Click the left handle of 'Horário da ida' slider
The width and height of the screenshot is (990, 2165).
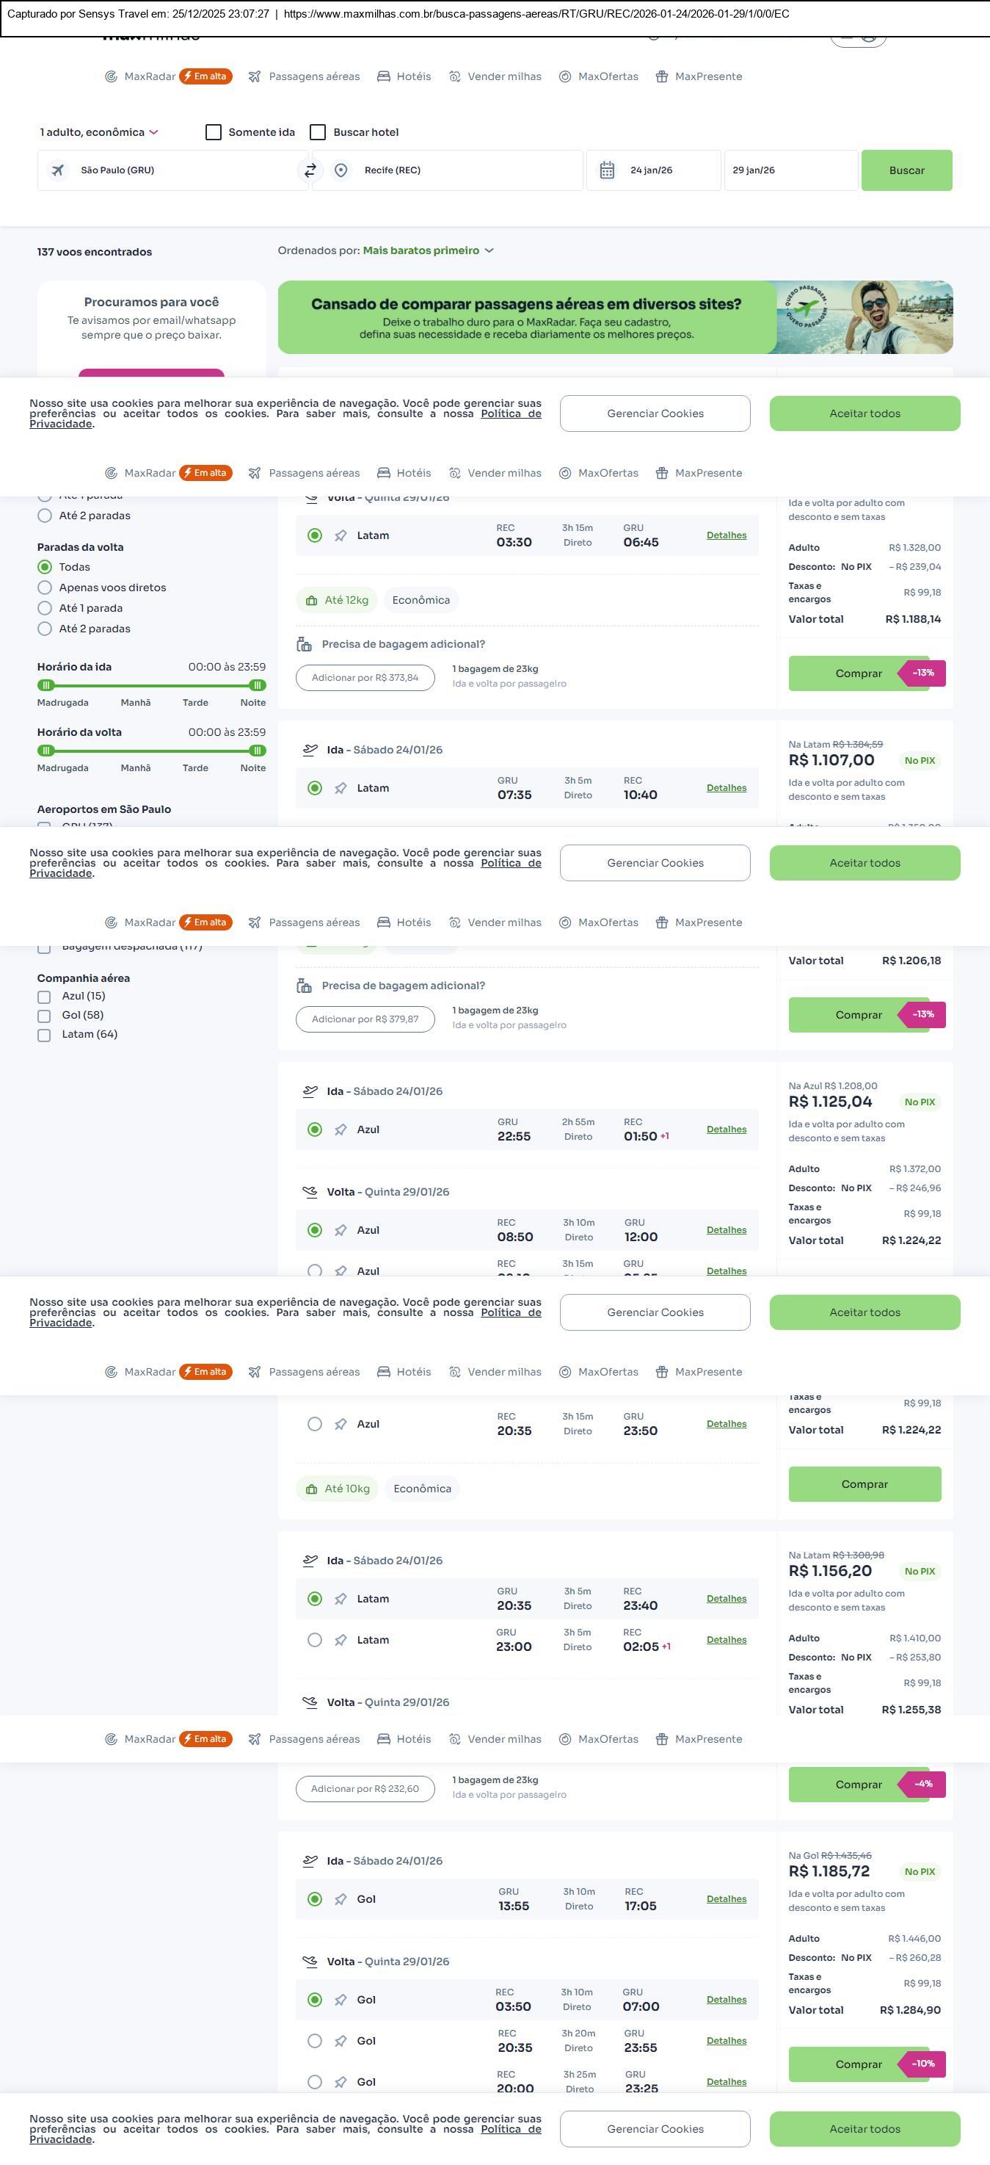point(46,686)
